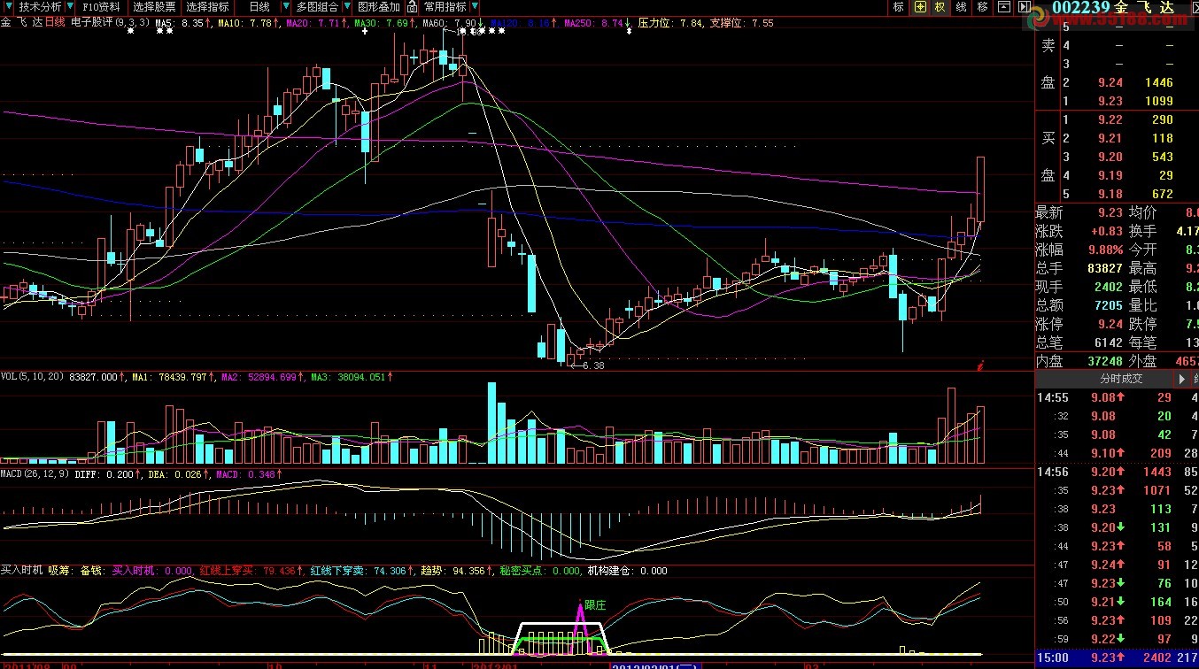1199x669 pixels.
Task: Click the 跟庄 signal marker
Action: pyautogui.click(x=594, y=605)
